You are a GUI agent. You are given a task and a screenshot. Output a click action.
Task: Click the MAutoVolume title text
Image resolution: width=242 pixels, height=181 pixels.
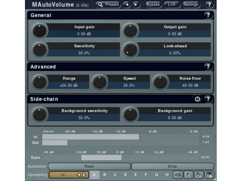pyautogui.click(x=53, y=5)
